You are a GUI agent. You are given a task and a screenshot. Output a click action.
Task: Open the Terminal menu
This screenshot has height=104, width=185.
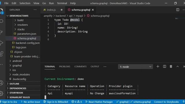click(x=62, y=3)
